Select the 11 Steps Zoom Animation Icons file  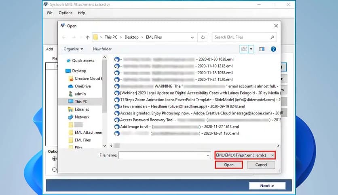(197, 100)
